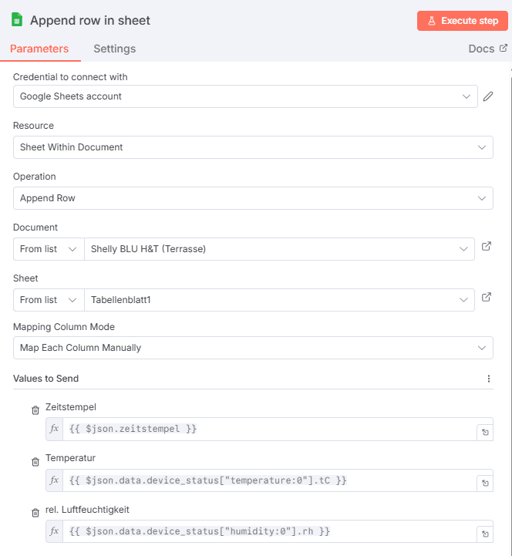Remove the Temperatur field using trash icon
The width and height of the screenshot is (512, 556).
[x=35, y=462]
